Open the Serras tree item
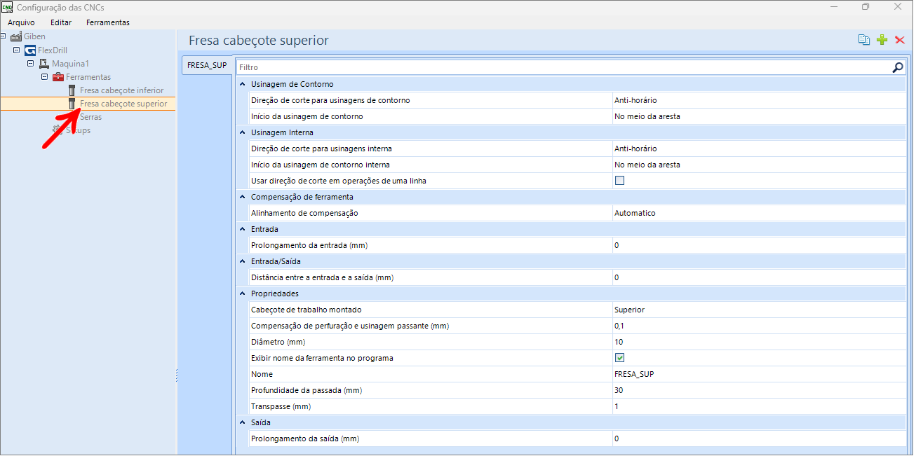The width and height of the screenshot is (916, 456). (90, 117)
